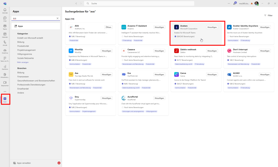Open Tasks von Planner icon

tap(5, 59)
